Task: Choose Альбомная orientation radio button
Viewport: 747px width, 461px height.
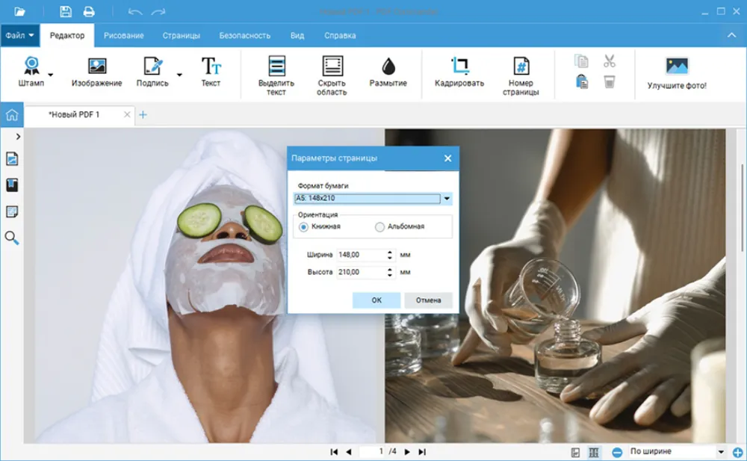Action: [x=380, y=226]
